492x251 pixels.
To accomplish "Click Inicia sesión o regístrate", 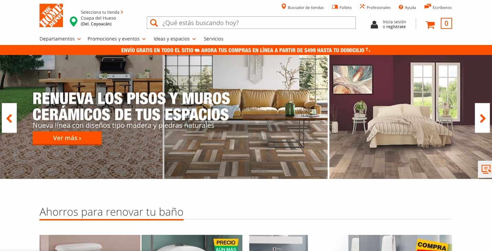I will click(394, 24).
